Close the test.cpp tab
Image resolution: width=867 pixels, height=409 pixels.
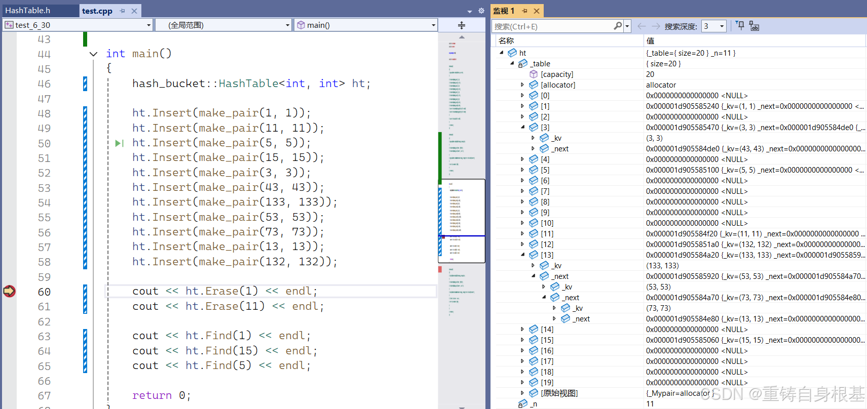coord(134,11)
